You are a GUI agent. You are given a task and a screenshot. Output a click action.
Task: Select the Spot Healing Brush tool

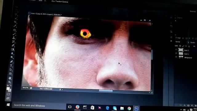coord(14,30)
